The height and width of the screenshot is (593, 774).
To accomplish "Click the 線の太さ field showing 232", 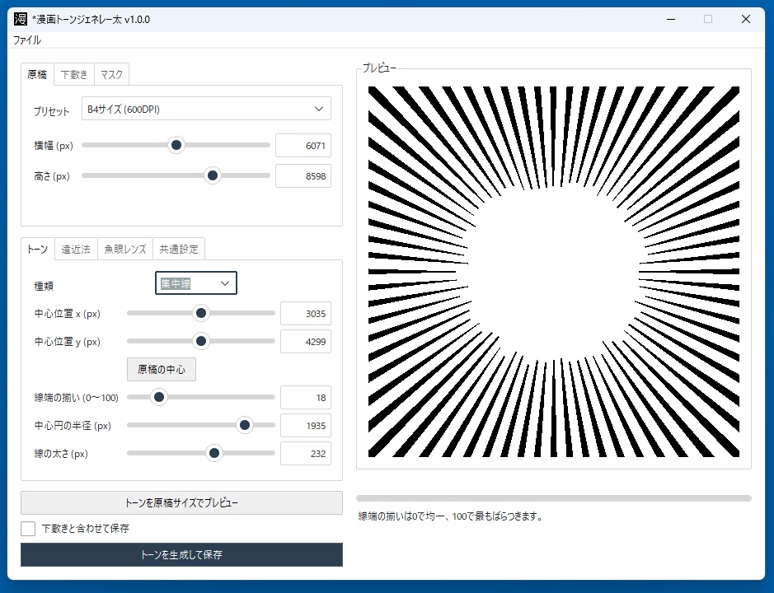I will [x=306, y=454].
